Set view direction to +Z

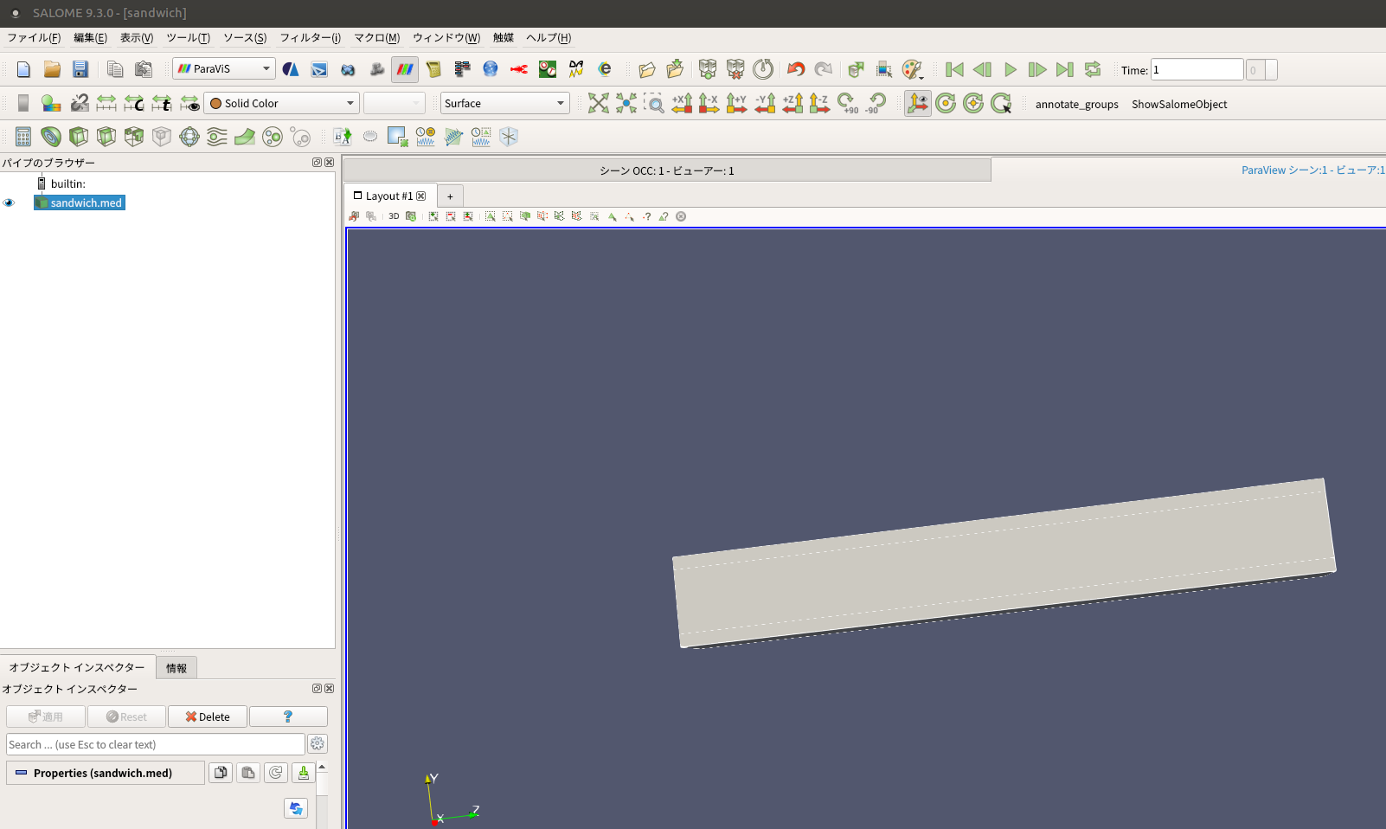[x=792, y=103]
